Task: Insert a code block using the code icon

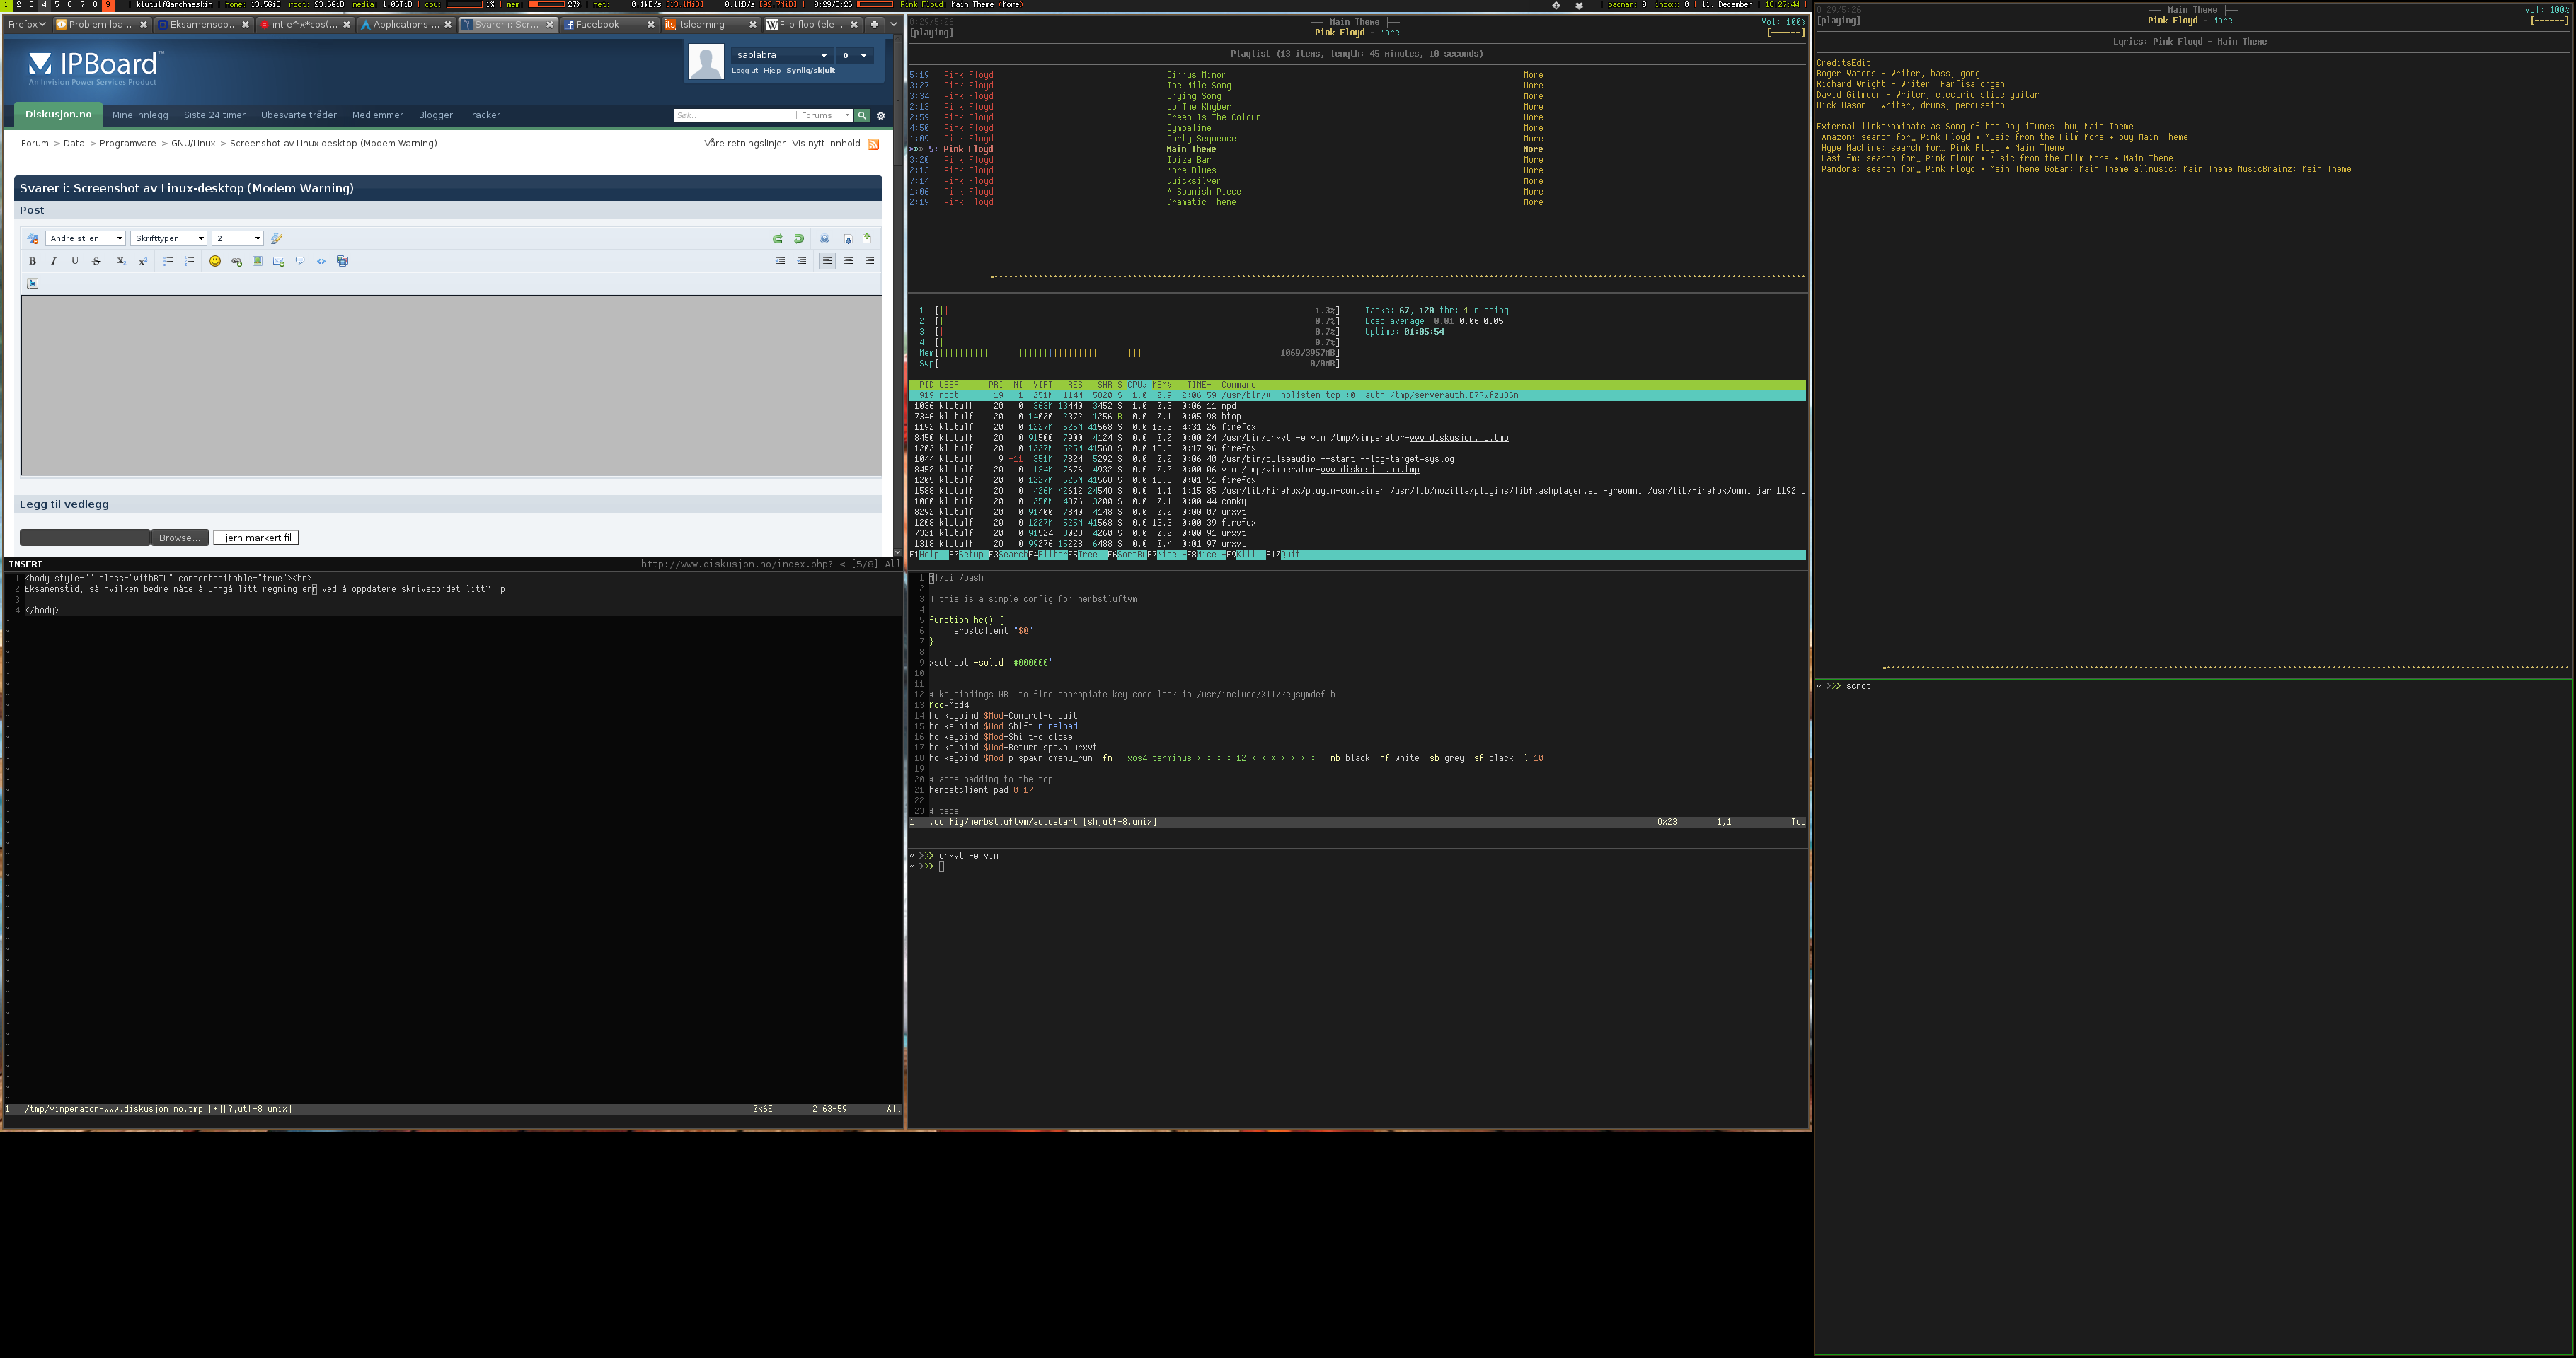Action: point(321,261)
